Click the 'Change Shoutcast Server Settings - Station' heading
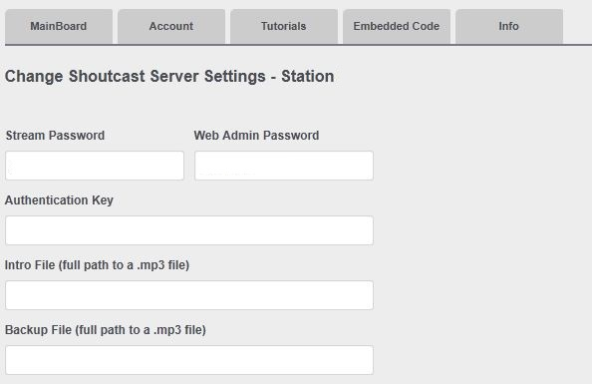The width and height of the screenshot is (592, 384). 169,77
